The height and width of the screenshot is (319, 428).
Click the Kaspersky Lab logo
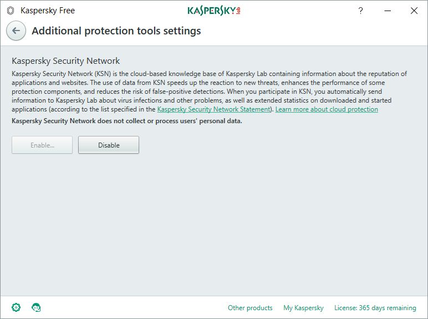pyautogui.click(x=214, y=11)
